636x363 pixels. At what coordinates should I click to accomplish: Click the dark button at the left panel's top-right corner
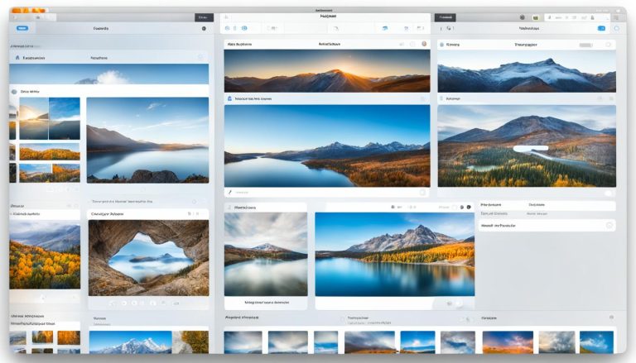(204, 17)
